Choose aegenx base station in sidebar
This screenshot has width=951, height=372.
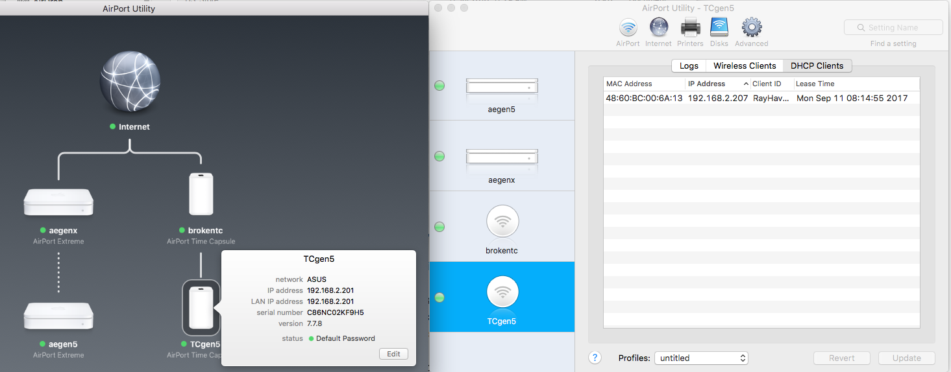tap(502, 156)
